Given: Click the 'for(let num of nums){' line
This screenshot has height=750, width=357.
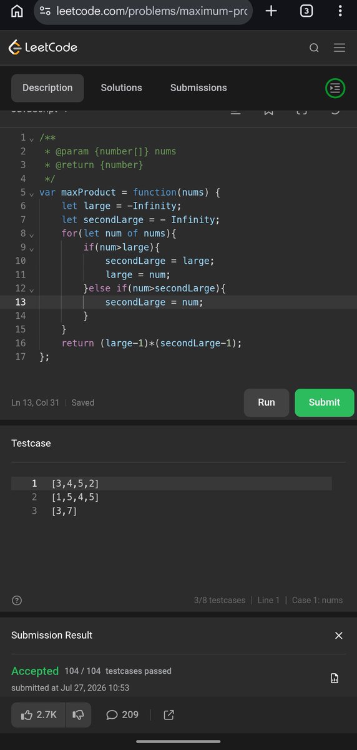Looking at the screenshot, I should tap(119, 233).
